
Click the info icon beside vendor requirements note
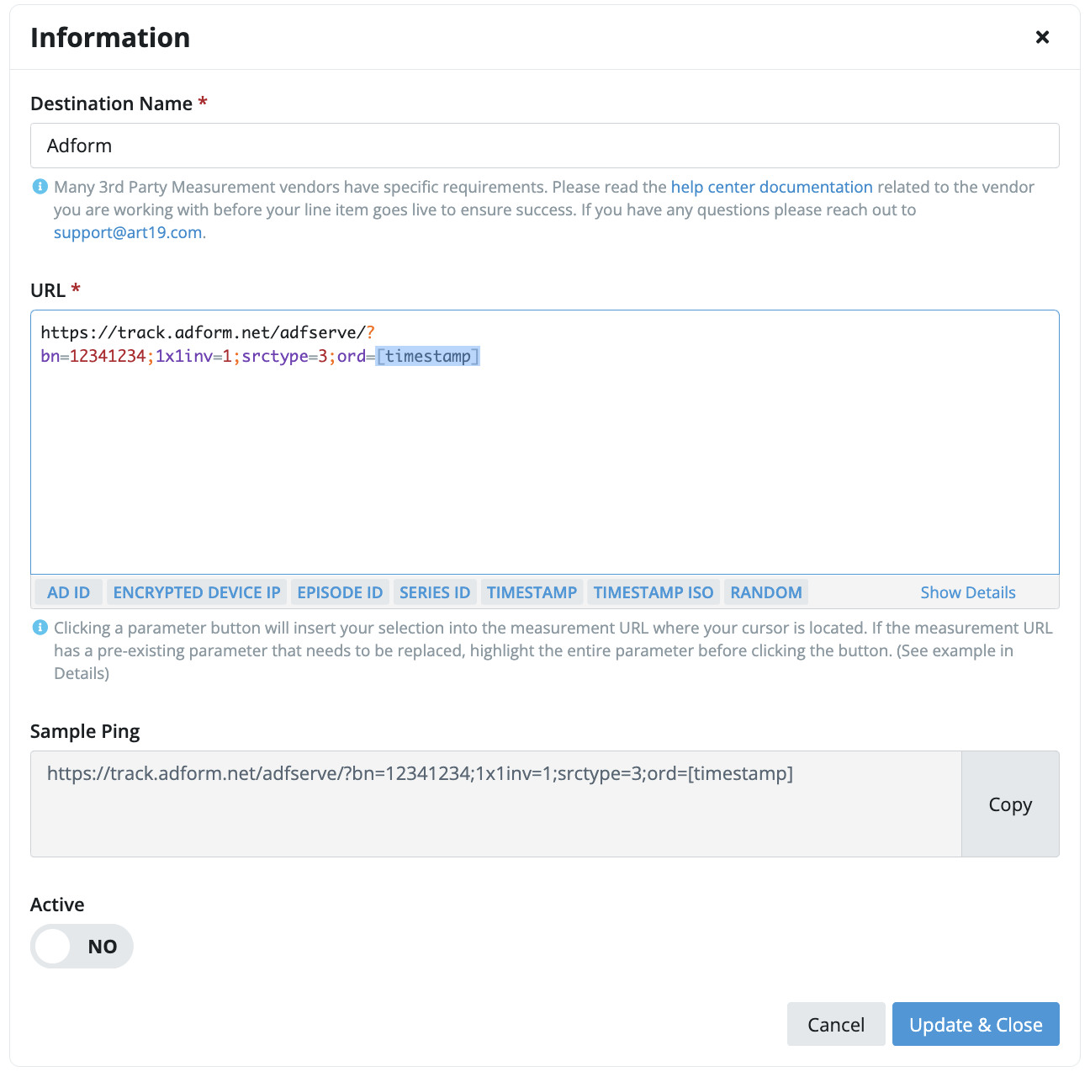pyautogui.click(x=40, y=187)
